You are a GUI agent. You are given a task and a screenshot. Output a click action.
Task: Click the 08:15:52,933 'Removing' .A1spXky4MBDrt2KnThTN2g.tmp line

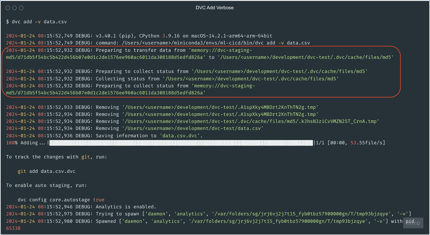click(x=162, y=107)
